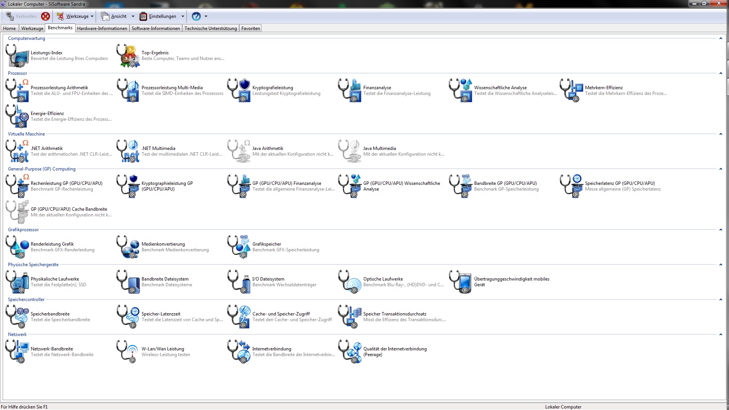Switch to the Hardware-Informationen tab
The height and width of the screenshot is (410, 729).
(x=102, y=28)
